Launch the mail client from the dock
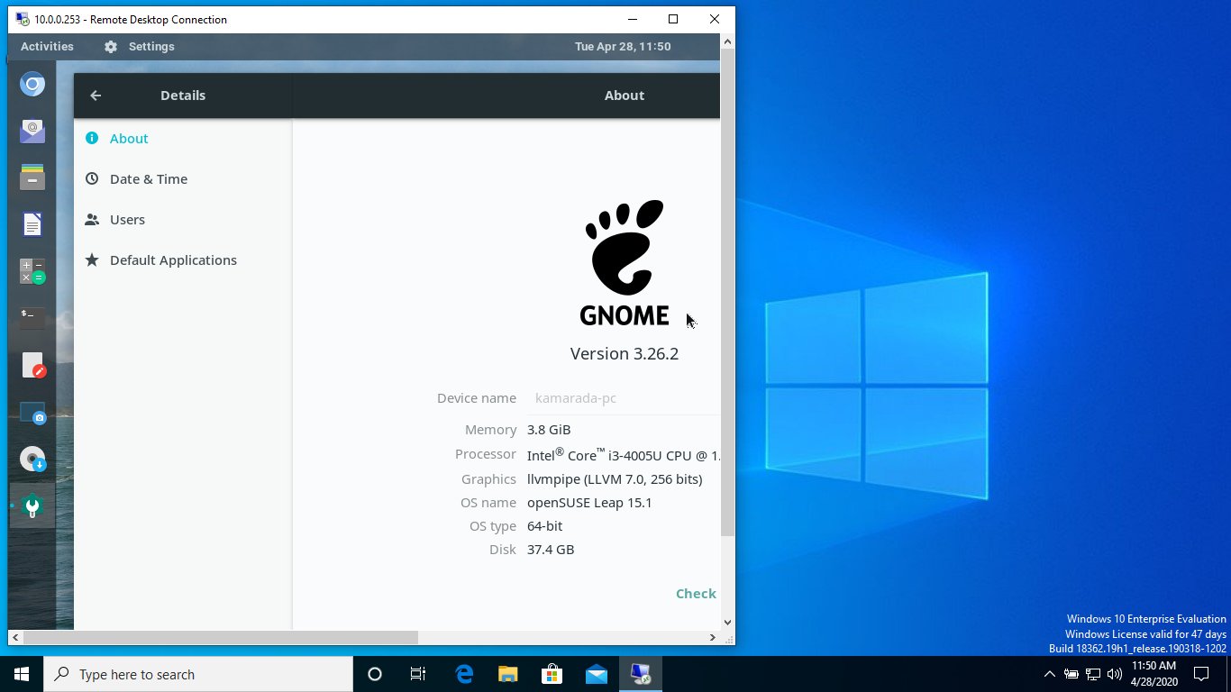Screen dimensions: 1231x692 (x=32, y=131)
